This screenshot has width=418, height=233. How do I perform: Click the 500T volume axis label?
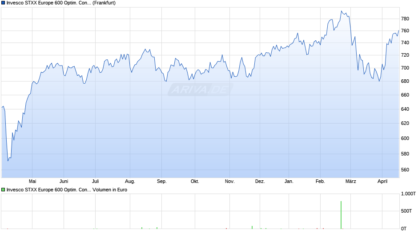[x=406, y=211]
